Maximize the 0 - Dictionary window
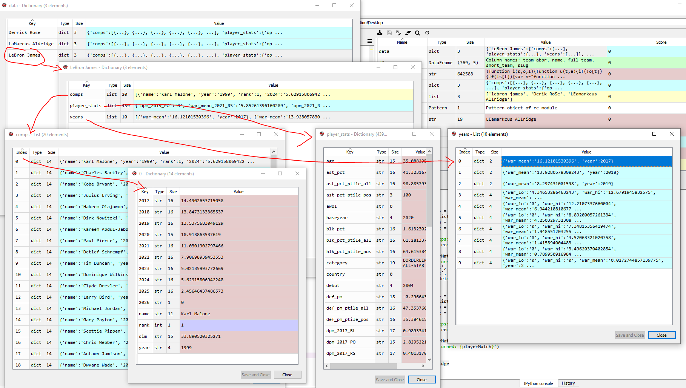 280,173
